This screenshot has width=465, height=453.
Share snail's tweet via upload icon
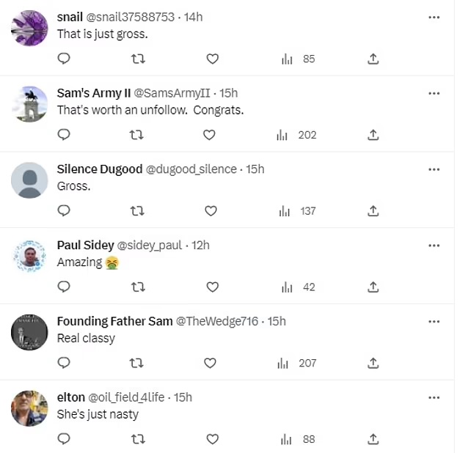pyautogui.click(x=373, y=59)
